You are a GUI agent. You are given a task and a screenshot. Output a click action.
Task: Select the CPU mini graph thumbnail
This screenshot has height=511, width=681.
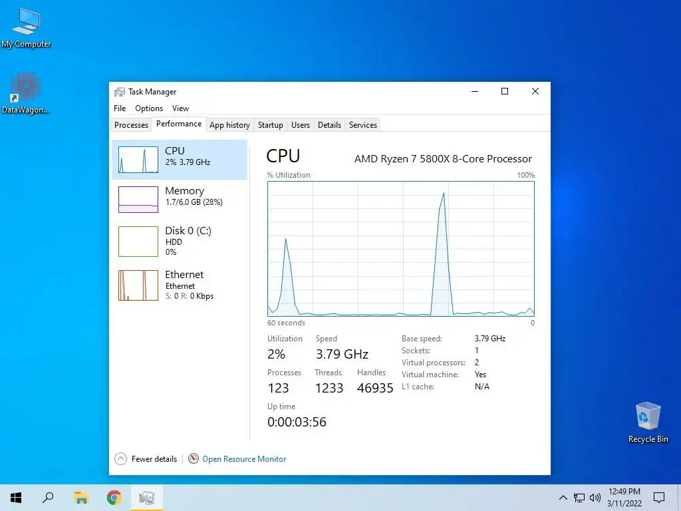coord(138,160)
